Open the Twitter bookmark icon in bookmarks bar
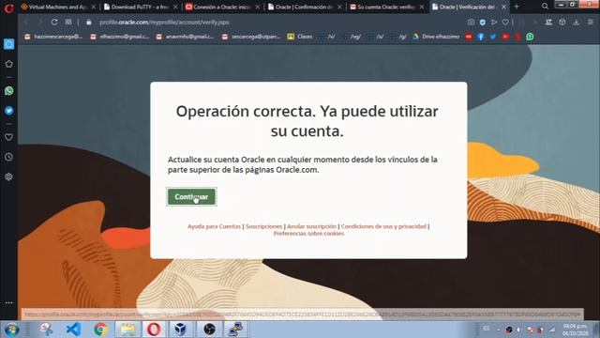 pos(493,37)
